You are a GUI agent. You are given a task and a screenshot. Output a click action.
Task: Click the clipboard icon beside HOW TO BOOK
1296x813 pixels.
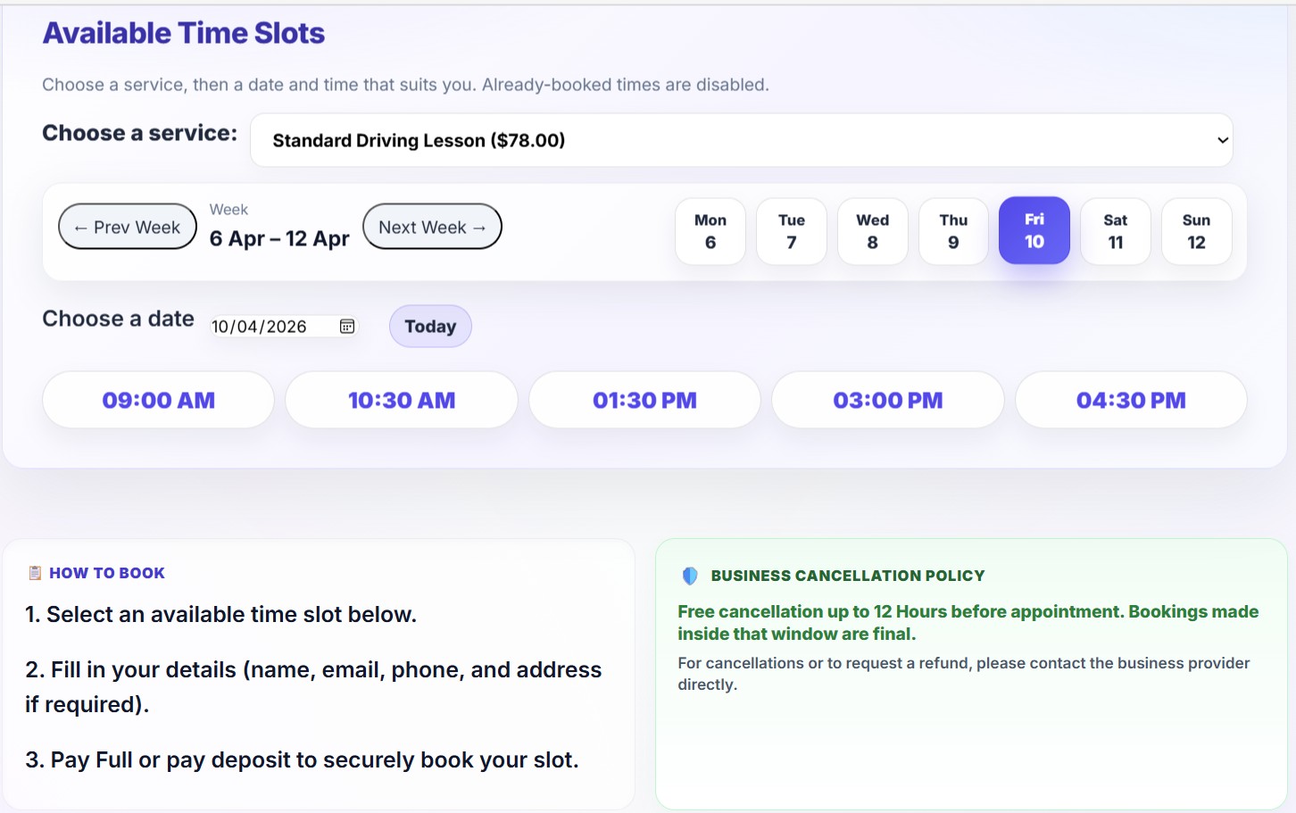point(34,572)
